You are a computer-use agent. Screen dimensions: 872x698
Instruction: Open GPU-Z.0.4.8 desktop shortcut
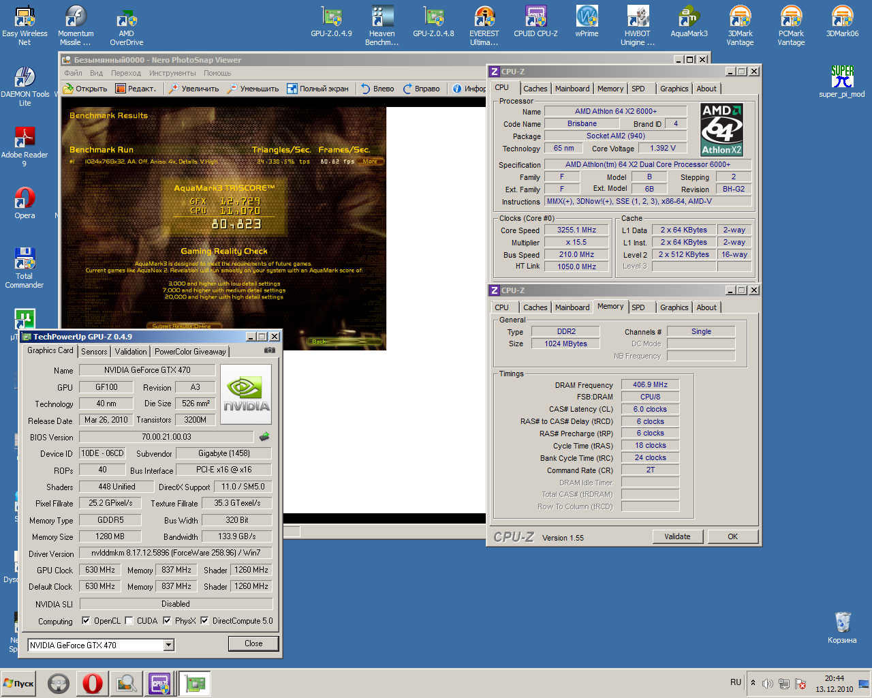click(x=433, y=22)
